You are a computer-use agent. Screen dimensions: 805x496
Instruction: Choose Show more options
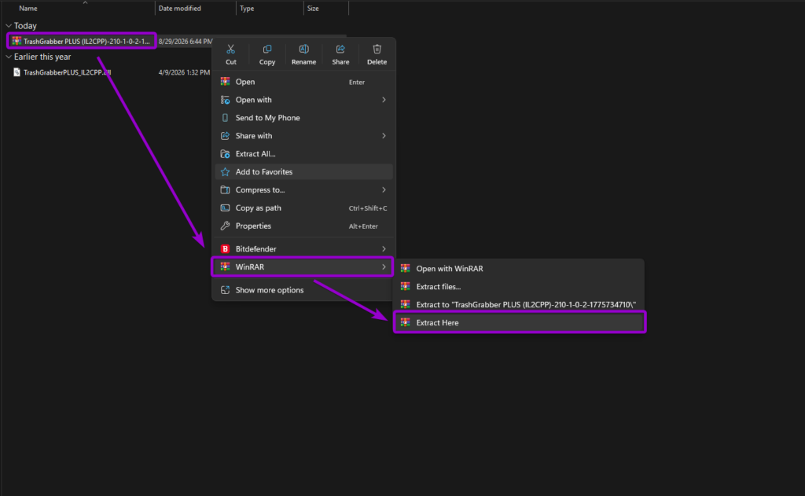(303, 289)
